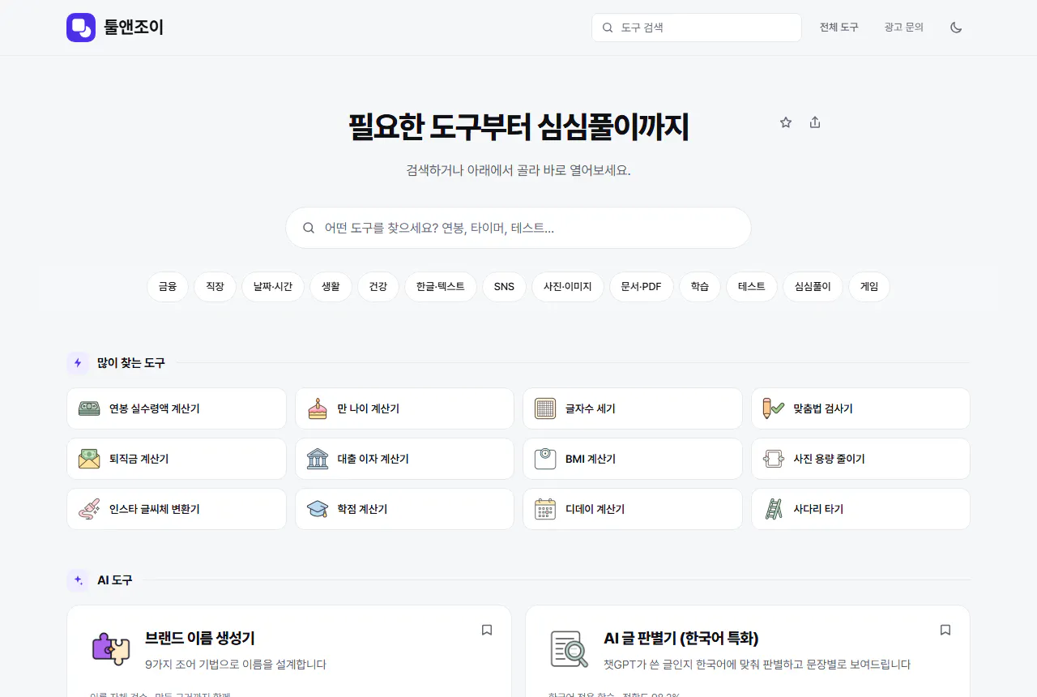Screen dimensions: 1037x697
Task: Select the 게임 category chip
Action: (869, 287)
